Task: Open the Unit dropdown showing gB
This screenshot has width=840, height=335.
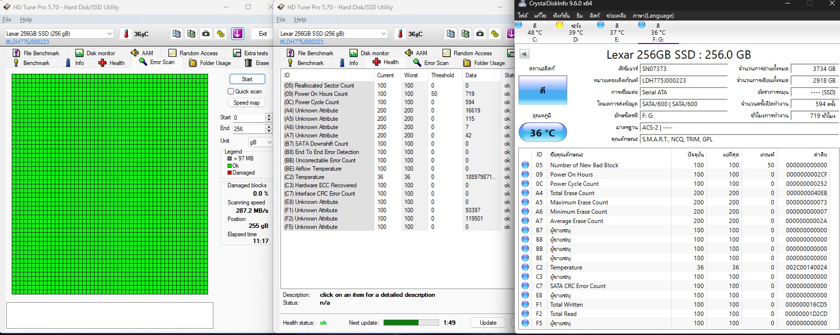Action: (260, 142)
